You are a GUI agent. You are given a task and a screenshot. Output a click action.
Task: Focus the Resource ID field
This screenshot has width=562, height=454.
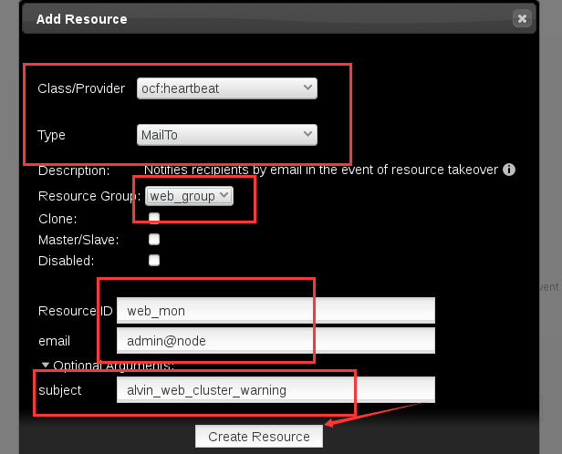[276, 311]
